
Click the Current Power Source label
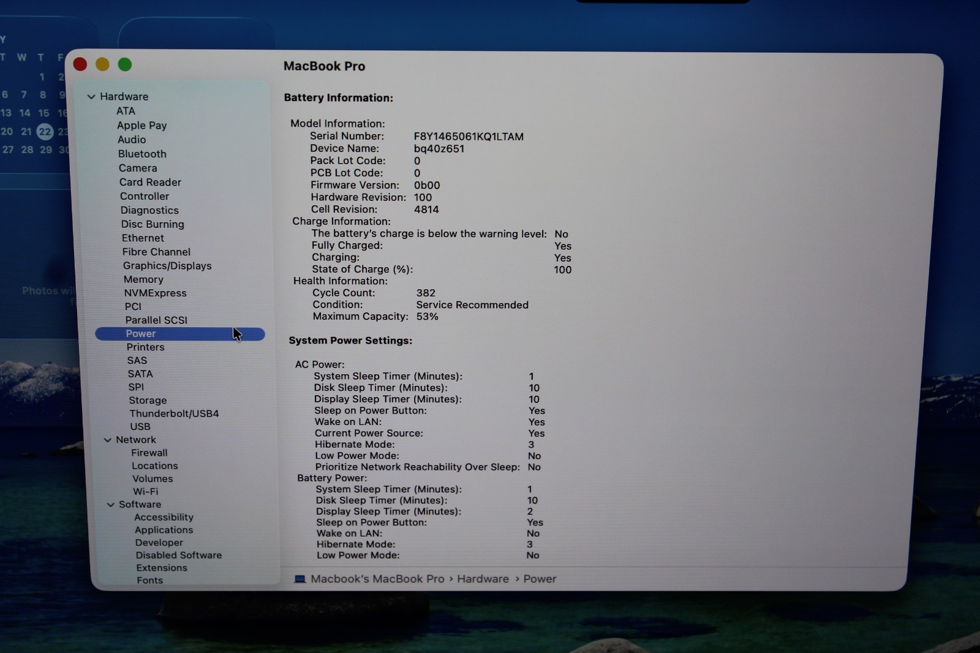click(x=369, y=433)
